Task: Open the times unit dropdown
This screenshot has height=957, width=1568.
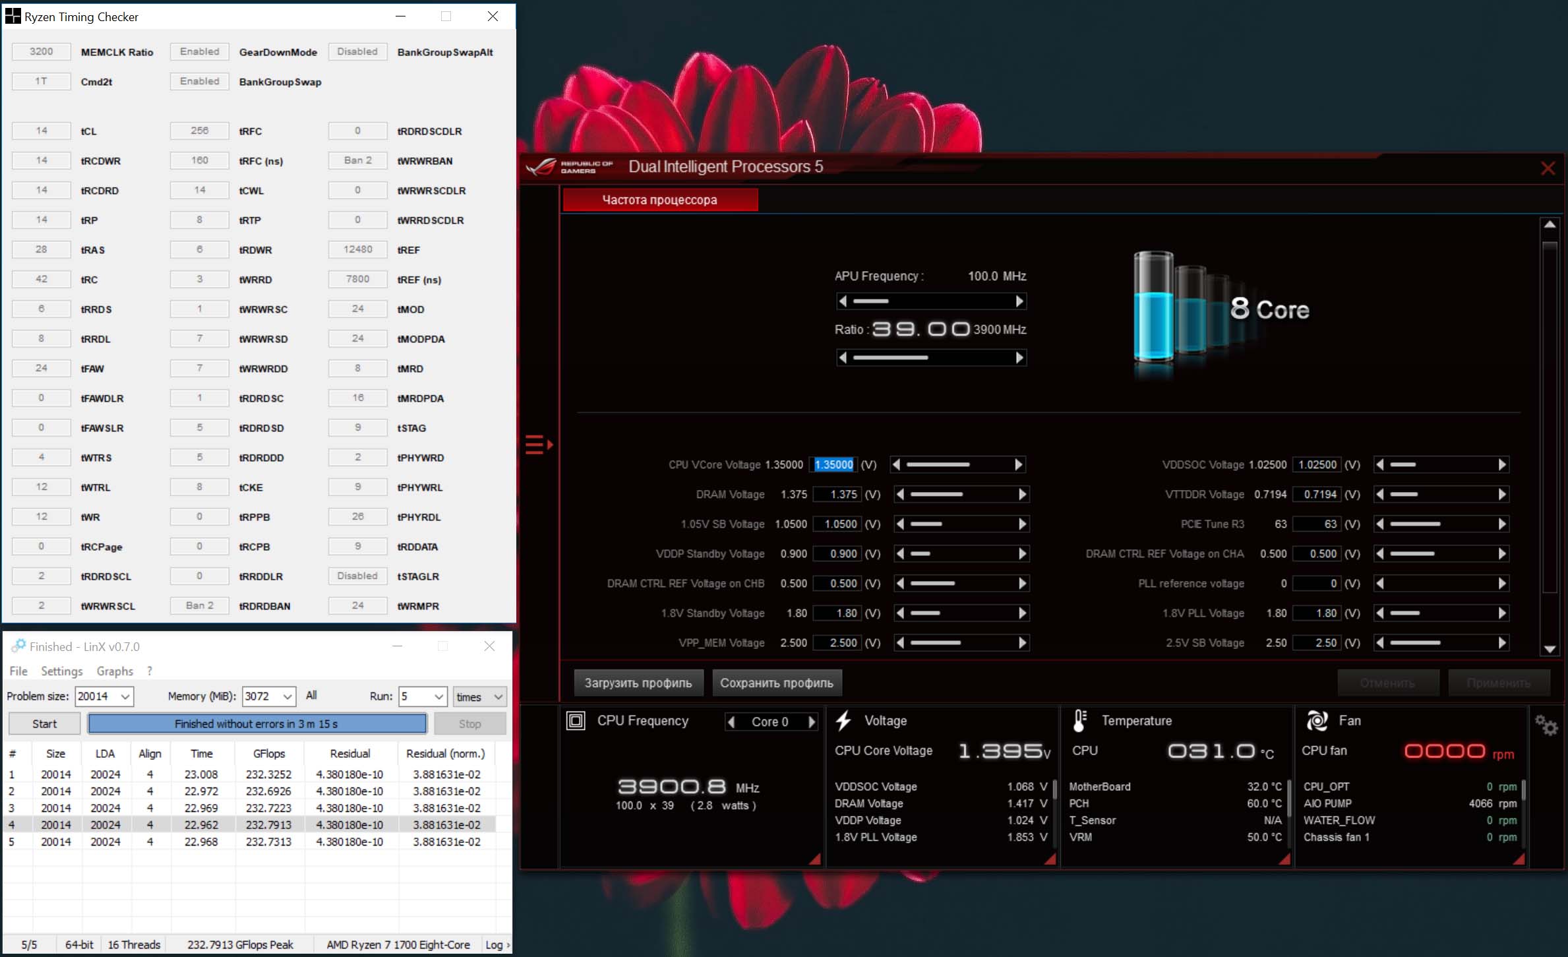Action: [498, 697]
